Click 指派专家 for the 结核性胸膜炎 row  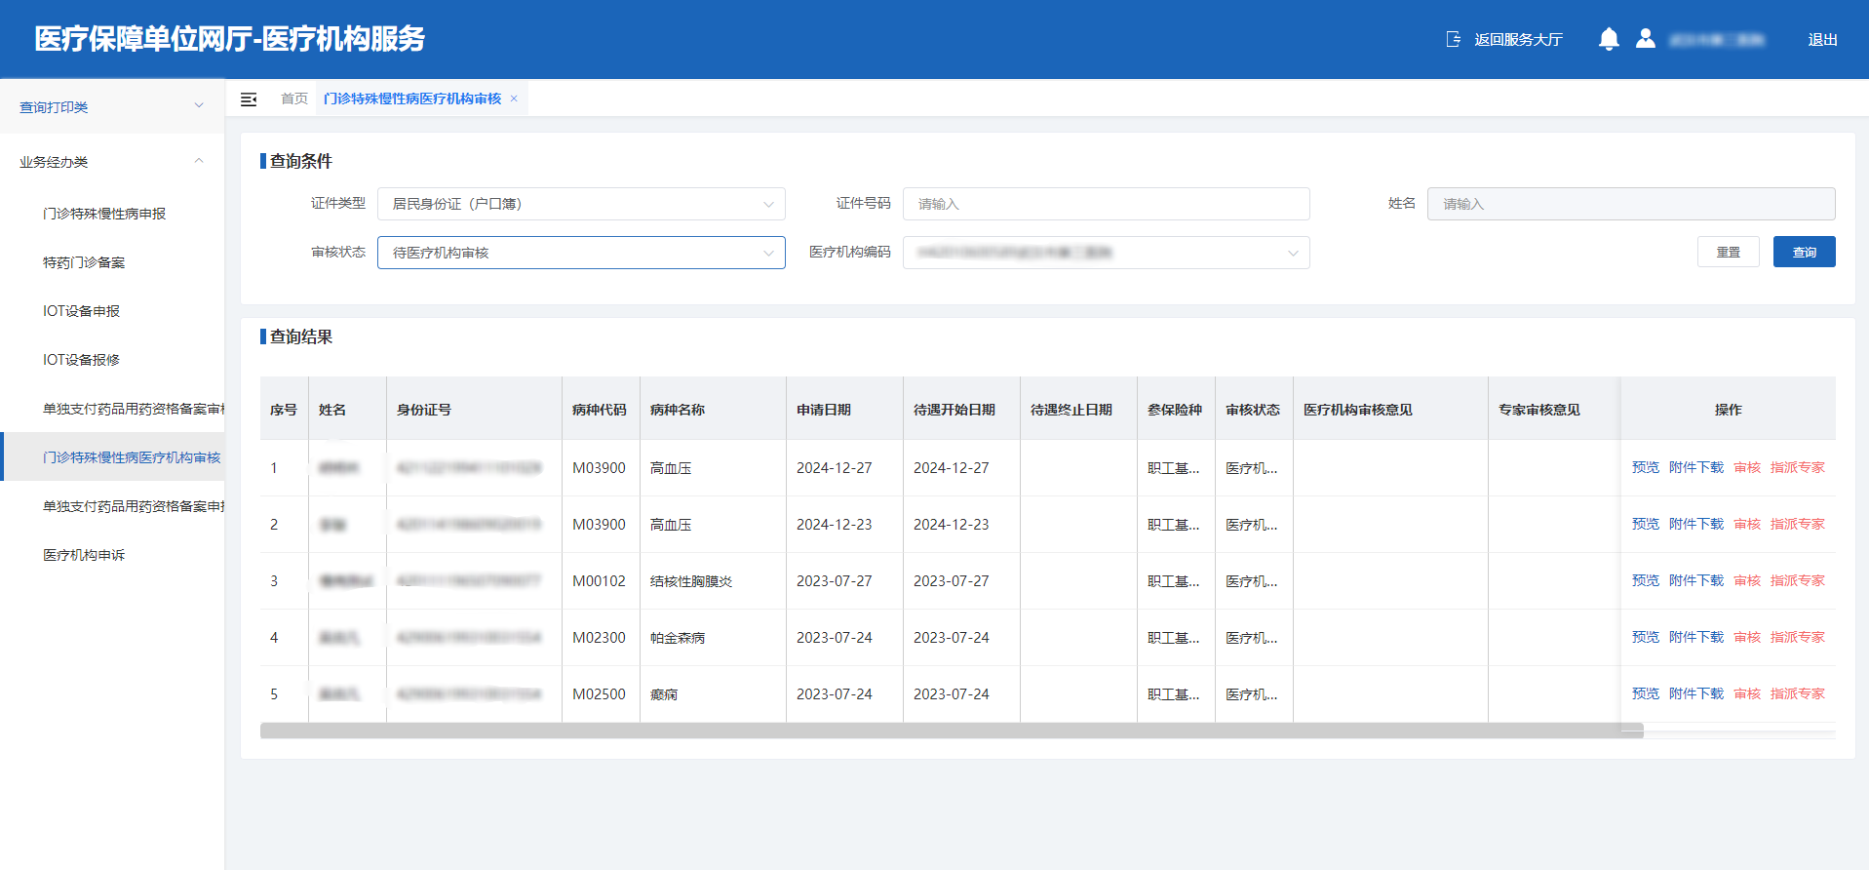(x=1798, y=580)
